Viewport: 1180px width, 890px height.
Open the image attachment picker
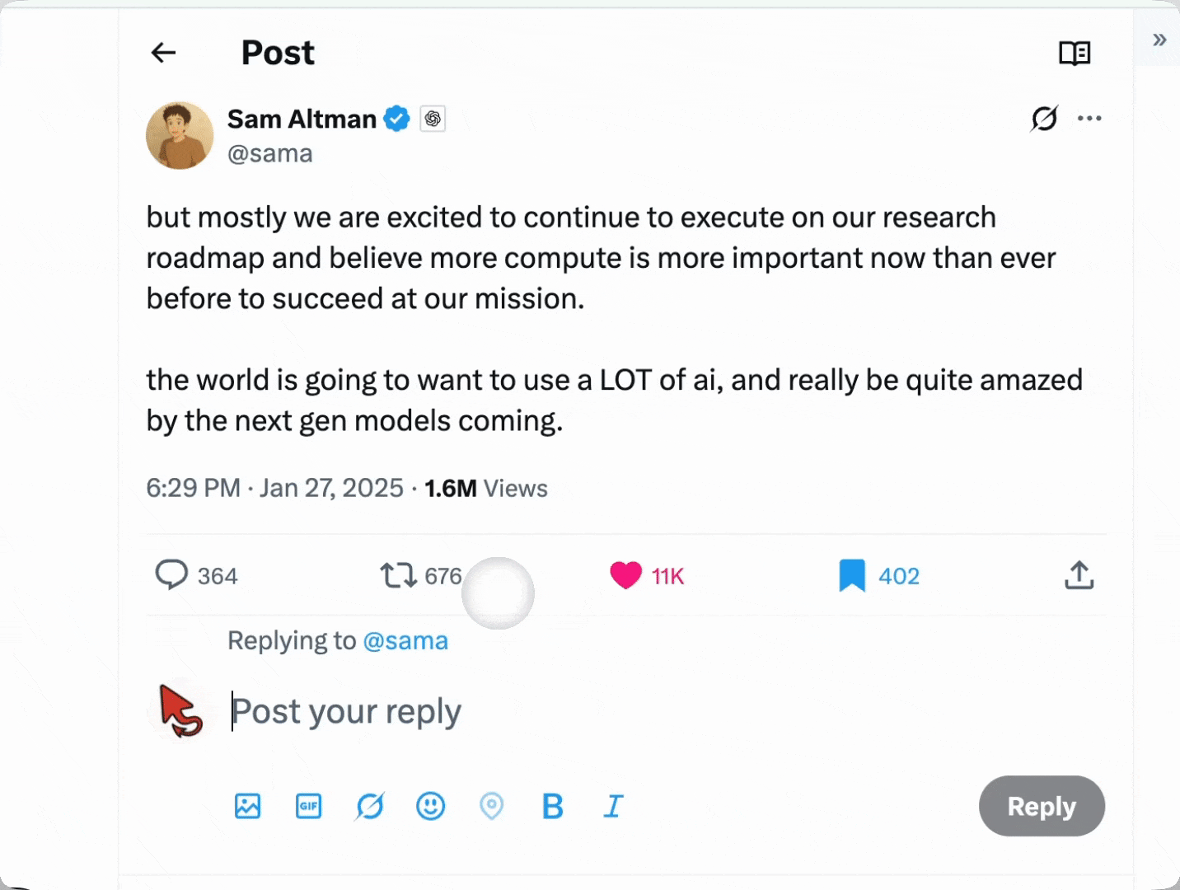tap(247, 806)
